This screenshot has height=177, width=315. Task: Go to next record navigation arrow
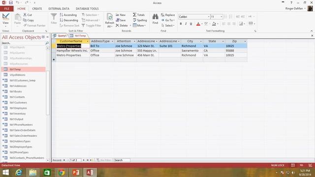[84, 160]
